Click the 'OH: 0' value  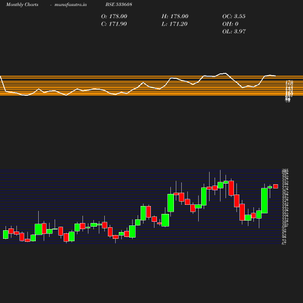230,24
